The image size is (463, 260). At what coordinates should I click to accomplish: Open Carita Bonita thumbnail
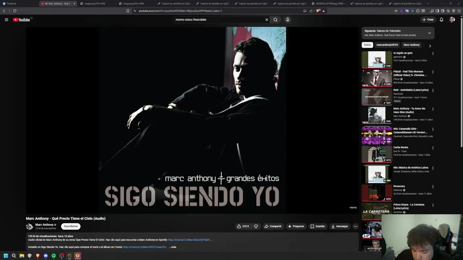[x=377, y=154]
